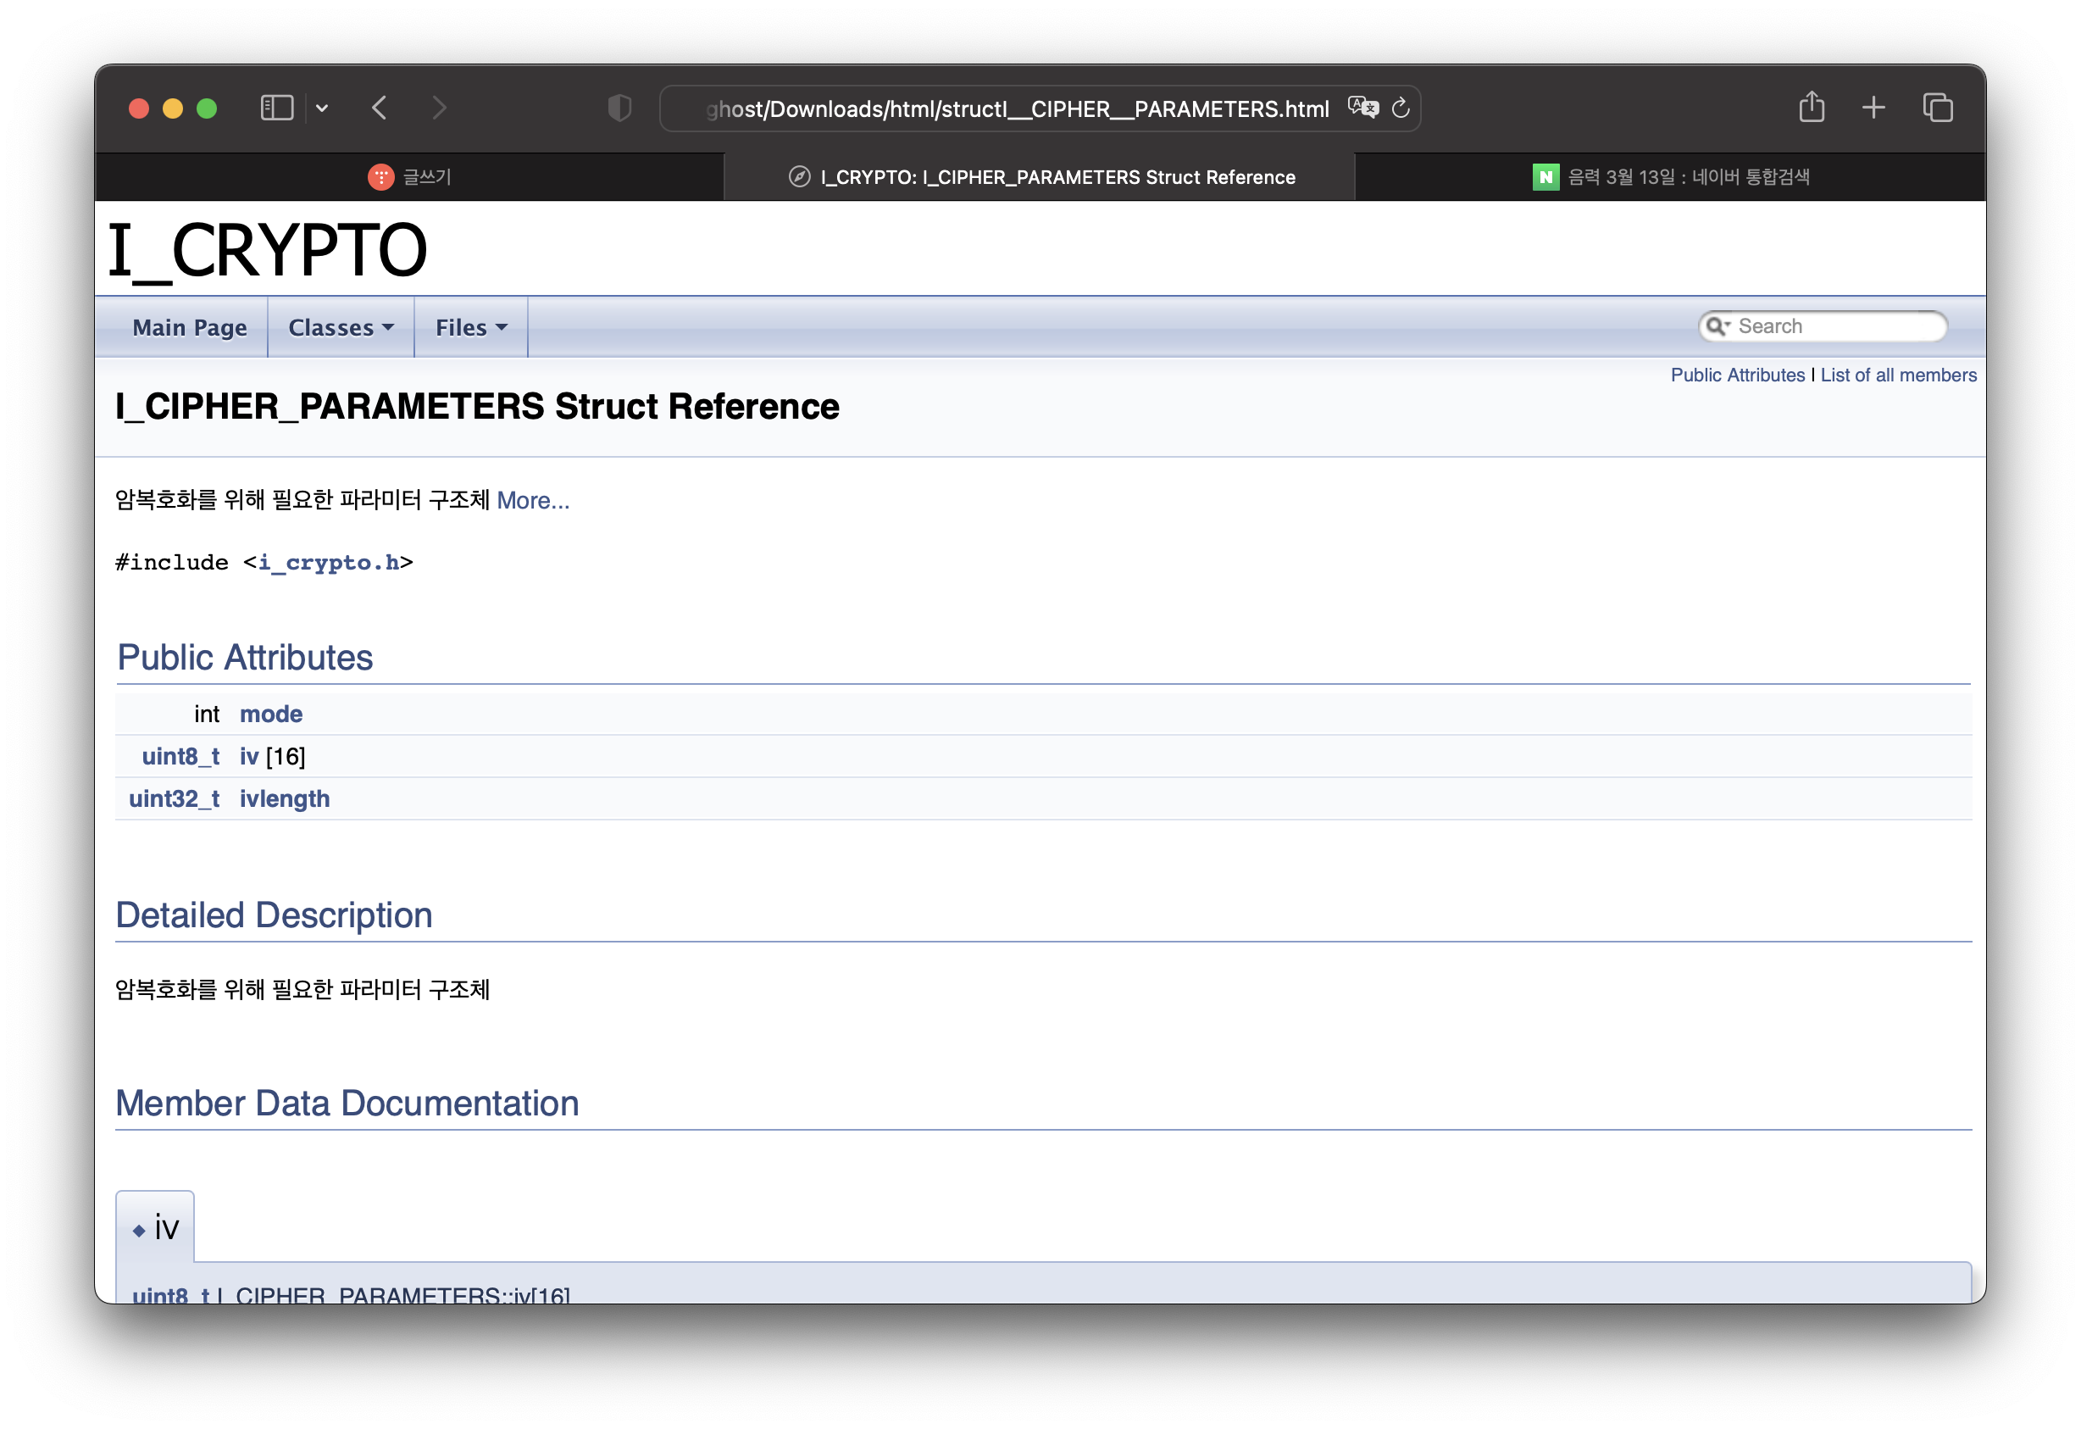Expand the Files dropdown menu
Image resolution: width=2081 pixels, height=1429 pixels.
471,328
